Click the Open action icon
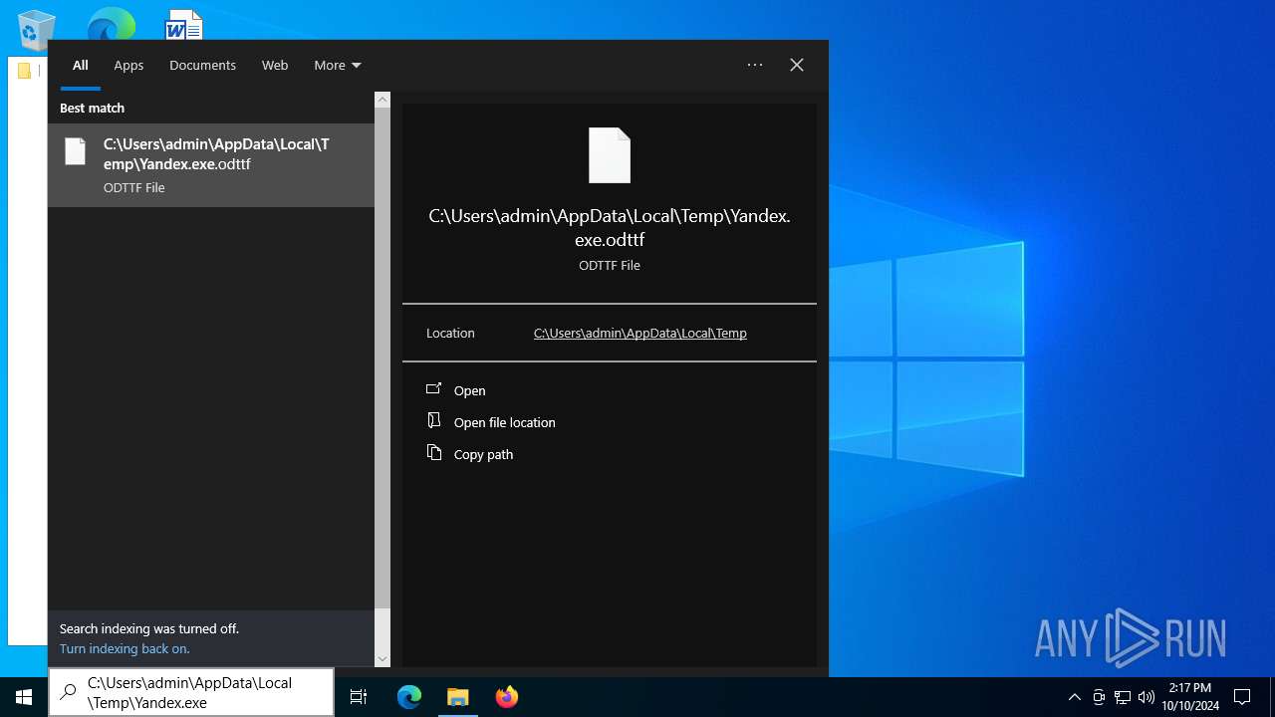 point(433,389)
